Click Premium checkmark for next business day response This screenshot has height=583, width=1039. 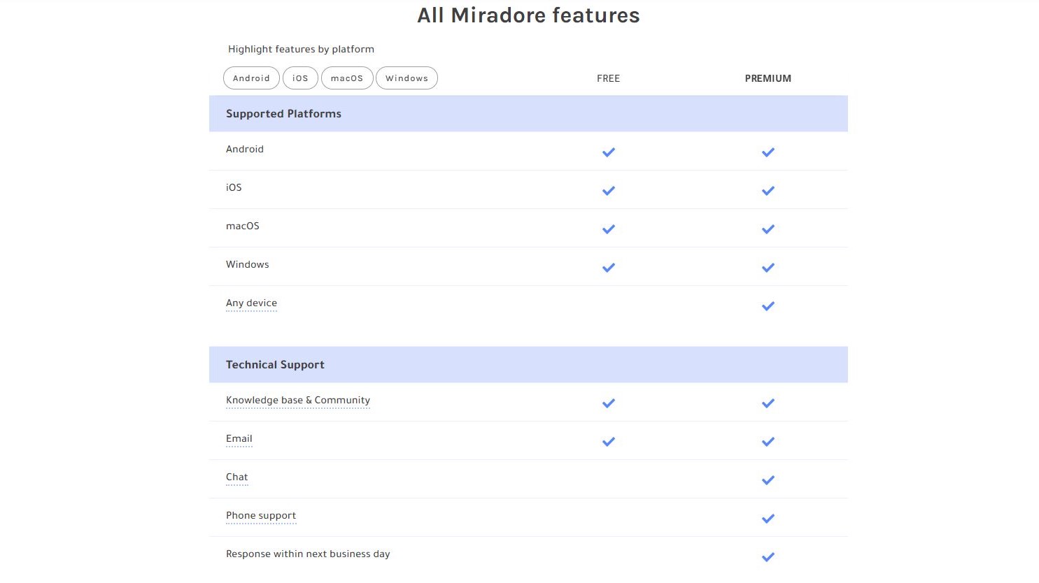768,556
